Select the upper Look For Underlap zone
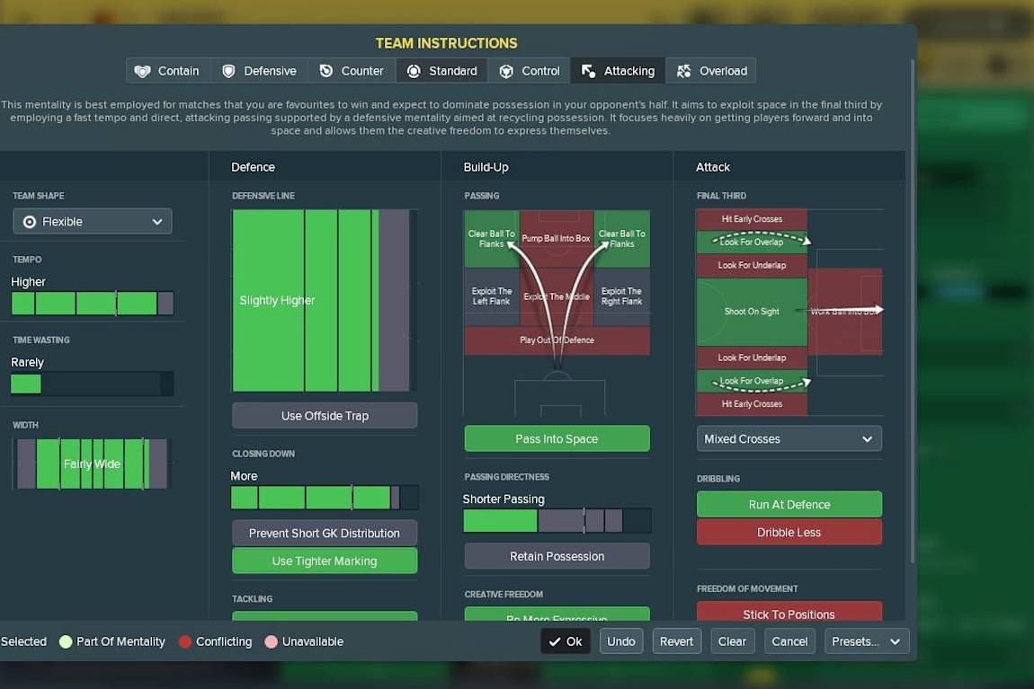Viewport: 1034px width, 689px height. point(752,266)
